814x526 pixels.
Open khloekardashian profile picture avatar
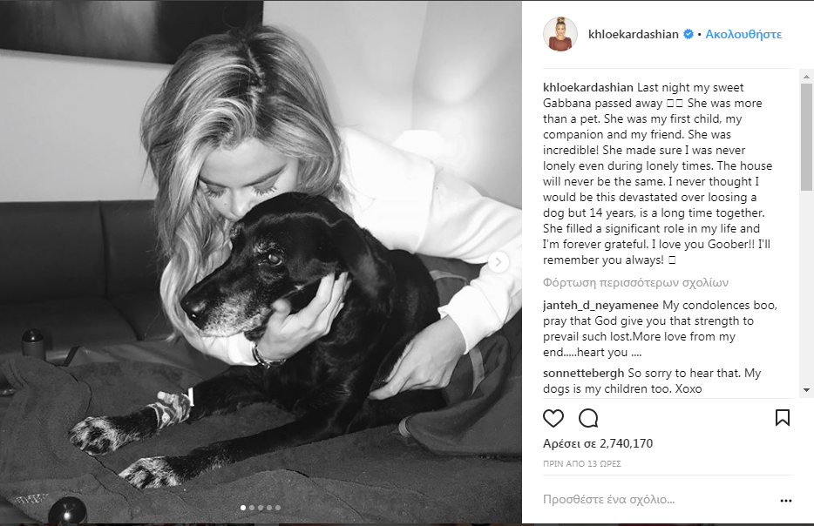(x=560, y=34)
